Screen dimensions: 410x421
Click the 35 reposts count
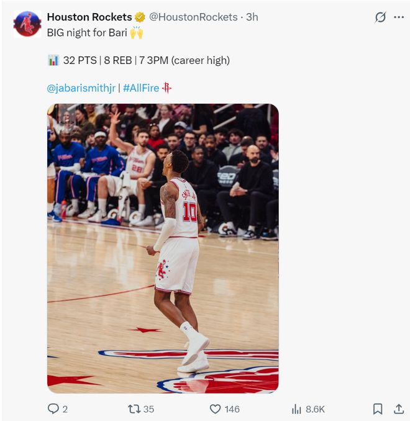click(x=148, y=409)
